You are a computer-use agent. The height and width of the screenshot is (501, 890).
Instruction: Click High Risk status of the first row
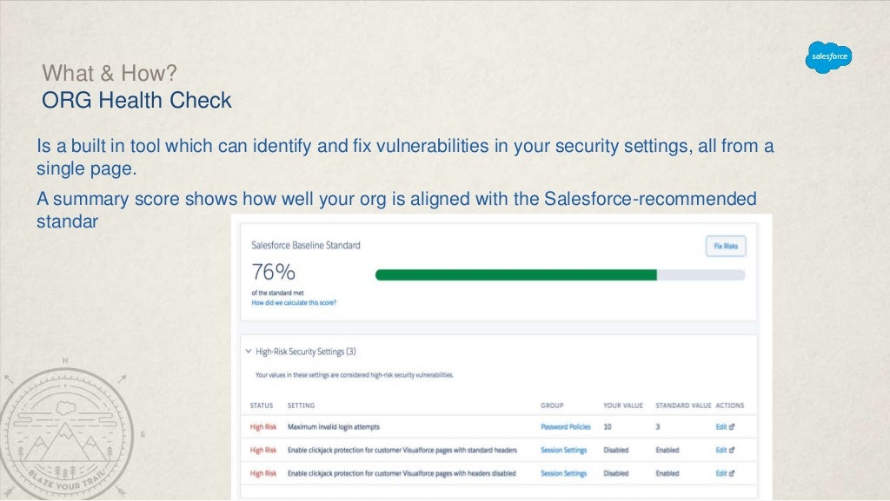(262, 427)
